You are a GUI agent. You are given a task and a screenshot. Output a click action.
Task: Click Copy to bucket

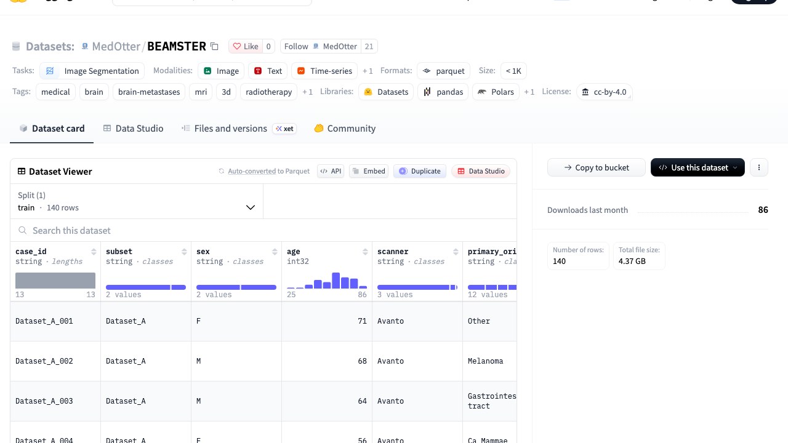point(596,167)
